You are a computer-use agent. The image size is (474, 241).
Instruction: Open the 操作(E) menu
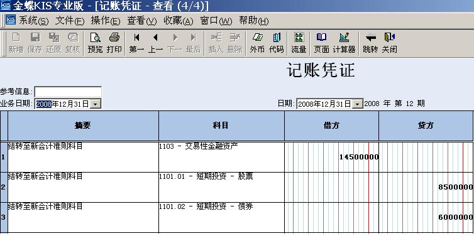(106, 21)
